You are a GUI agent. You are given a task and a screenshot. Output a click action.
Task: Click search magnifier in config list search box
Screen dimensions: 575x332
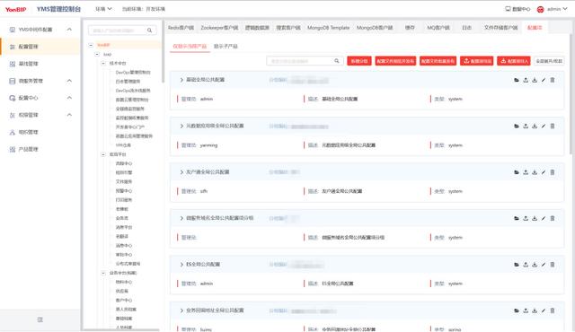tap(337, 61)
